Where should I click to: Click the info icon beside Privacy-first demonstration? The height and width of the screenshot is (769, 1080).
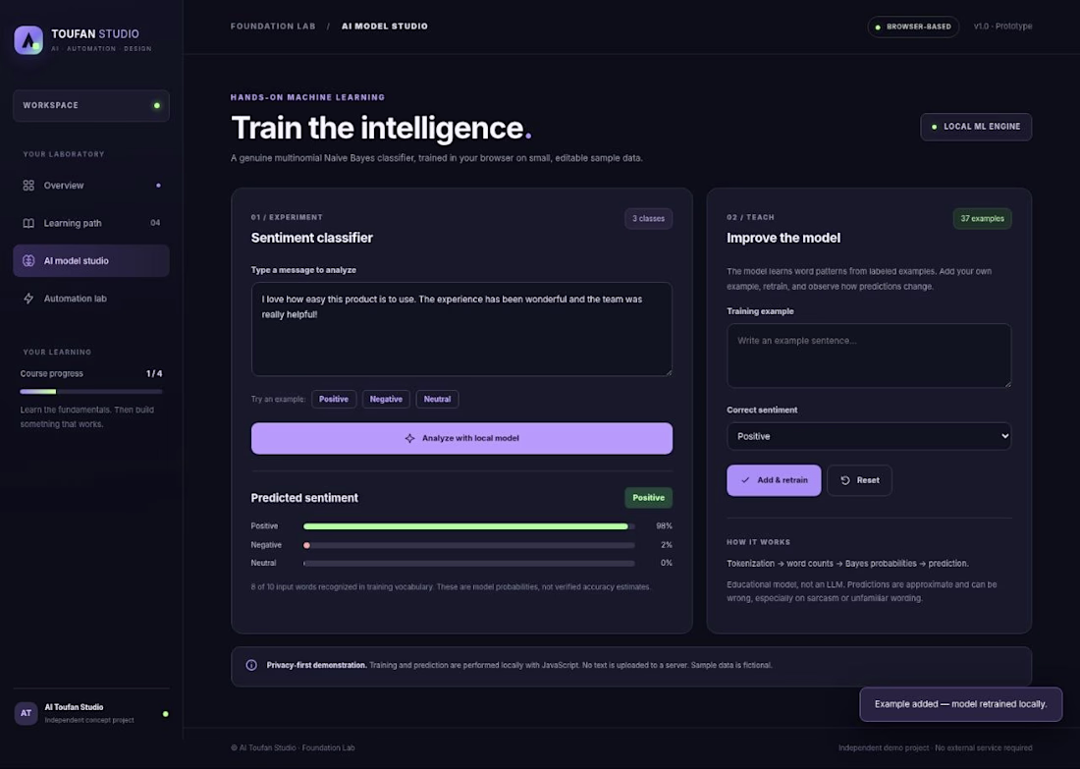[x=251, y=666]
